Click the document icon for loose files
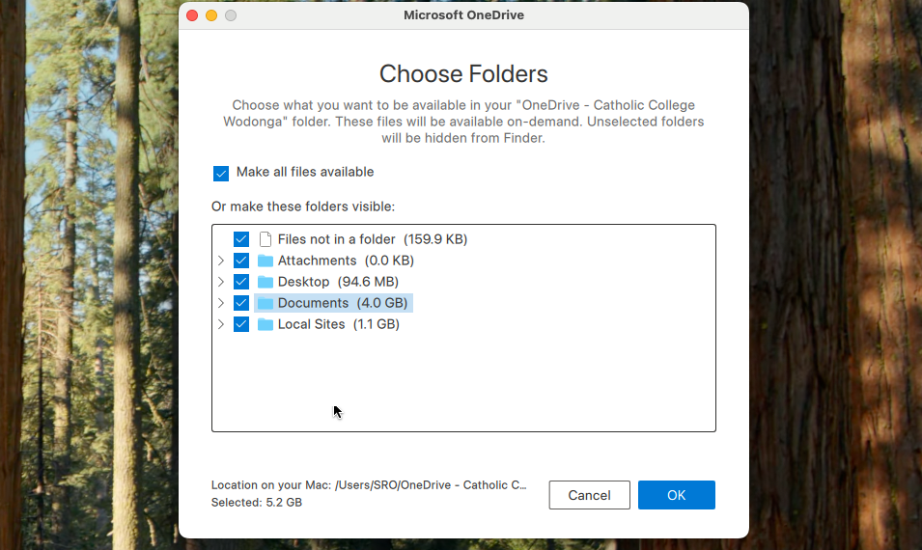This screenshot has height=550, width=922. pyautogui.click(x=265, y=239)
